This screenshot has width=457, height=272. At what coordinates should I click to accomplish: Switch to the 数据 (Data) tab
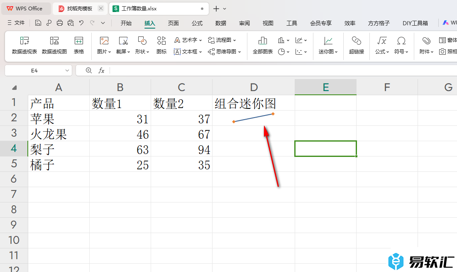[x=221, y=23]
